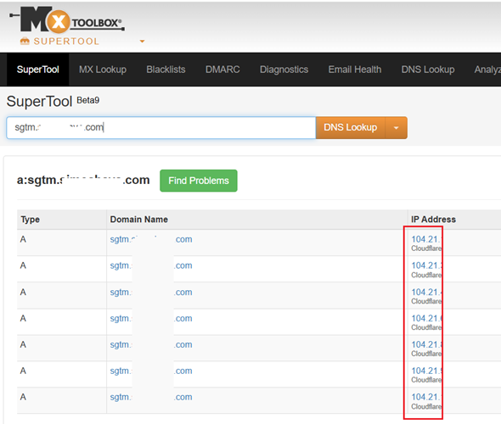
Task: Select the SuperTool navigation tab
Action: [37, 70]
